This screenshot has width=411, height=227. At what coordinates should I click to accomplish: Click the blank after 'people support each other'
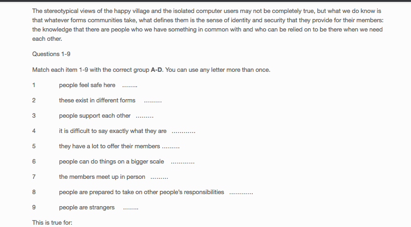tap(145, 117)
